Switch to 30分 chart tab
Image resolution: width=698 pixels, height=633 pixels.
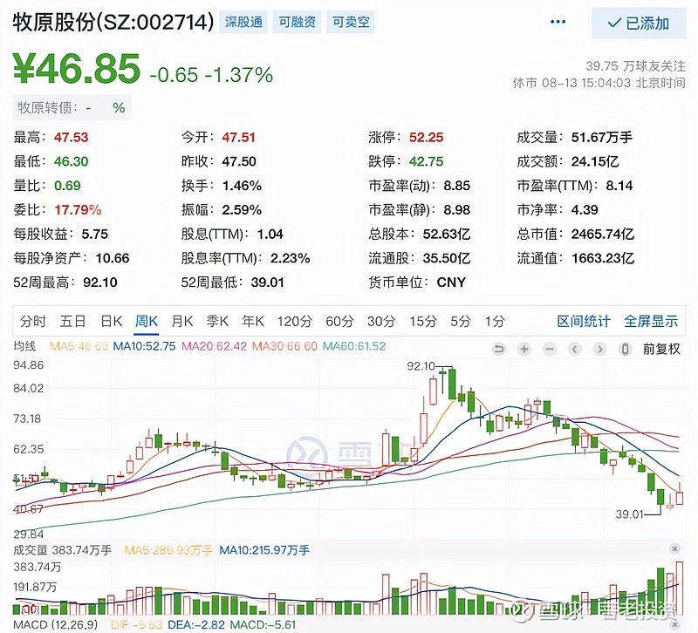(x=381, y=321)
